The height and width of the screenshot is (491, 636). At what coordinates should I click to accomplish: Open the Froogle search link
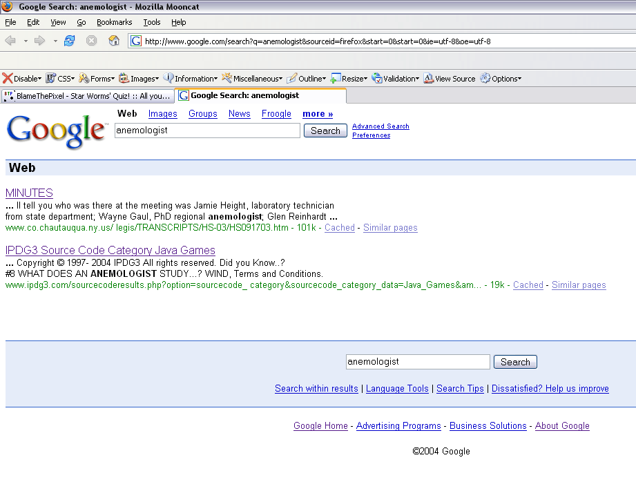(276, 114)
